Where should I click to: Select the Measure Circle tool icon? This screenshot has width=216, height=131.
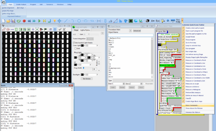(79, 21)
